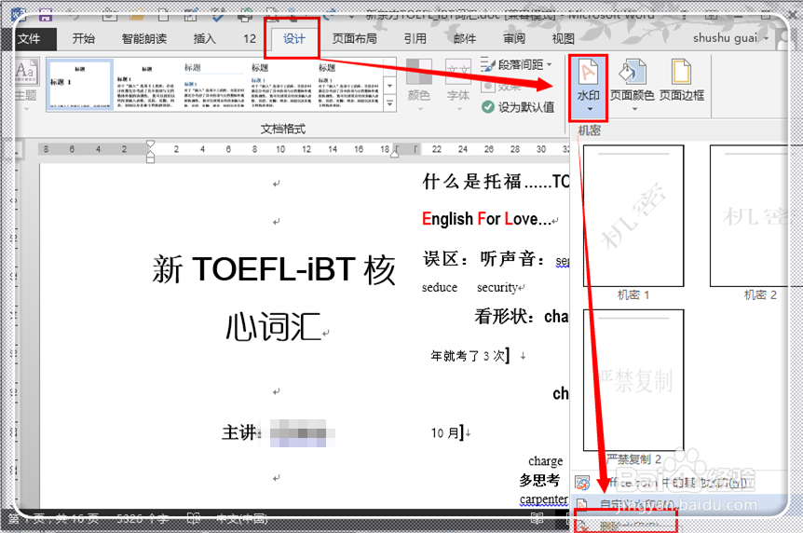Screen dimensions: 803x533
Task: Expand the document format gallery more button
Action: [x=390, y=104]
